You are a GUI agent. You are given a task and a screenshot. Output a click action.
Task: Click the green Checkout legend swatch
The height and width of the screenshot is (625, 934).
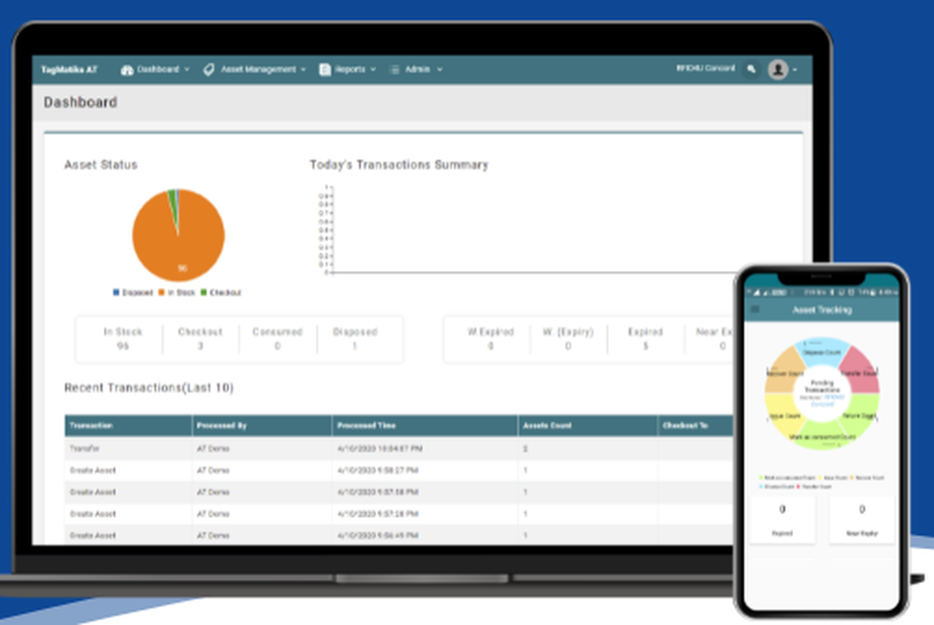click(x=204, y=291)
